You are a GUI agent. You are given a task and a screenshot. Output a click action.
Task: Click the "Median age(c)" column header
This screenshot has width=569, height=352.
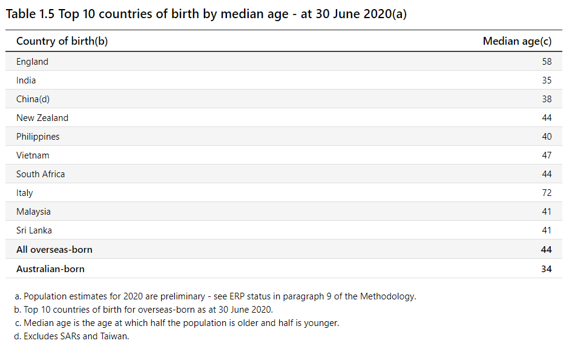tap(517, 41)
